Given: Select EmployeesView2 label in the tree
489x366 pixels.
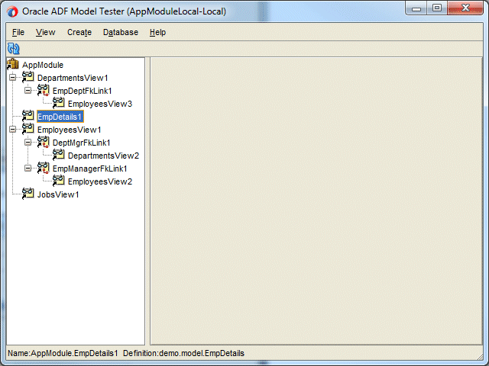Looking at the screenshot, I should (x=100, y=181).
